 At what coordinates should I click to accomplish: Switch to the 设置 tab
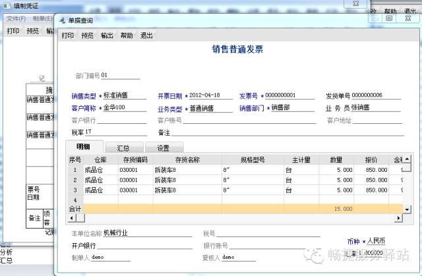[x=162, y=148]
